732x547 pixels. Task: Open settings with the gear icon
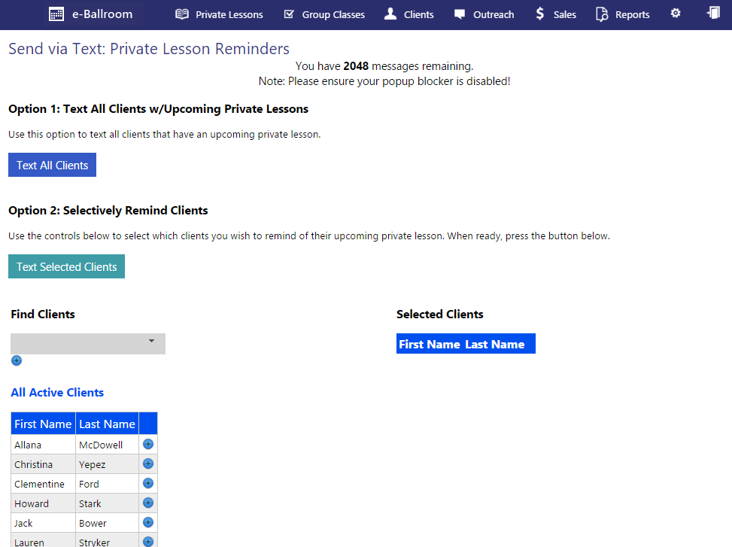click(675, 14)
